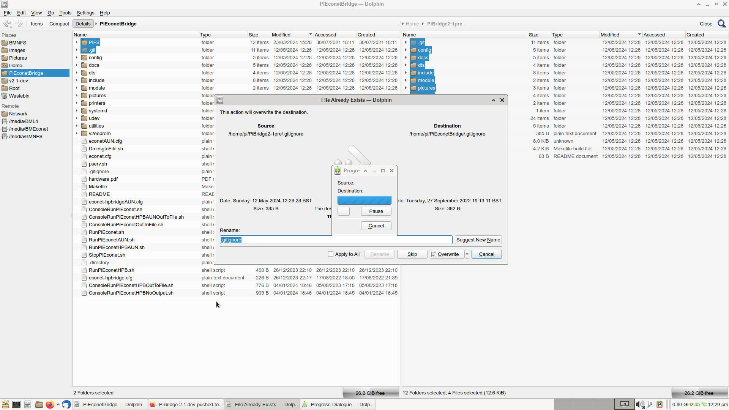Open the Overwrite button dropdown arrow
The height and width of the screenshot is (410, 729).
click(x=467, y=254)
